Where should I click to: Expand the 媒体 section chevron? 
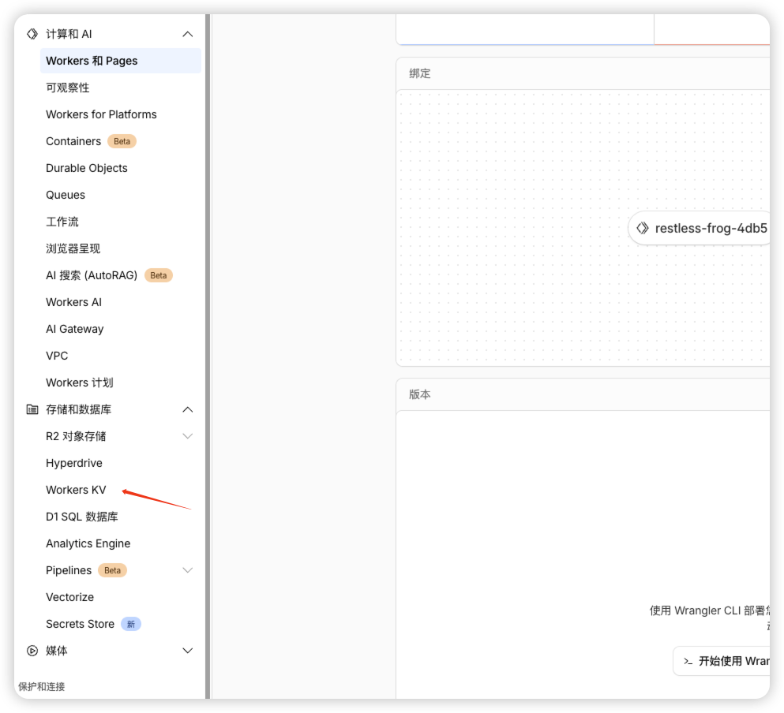click(x=187, y=651)
